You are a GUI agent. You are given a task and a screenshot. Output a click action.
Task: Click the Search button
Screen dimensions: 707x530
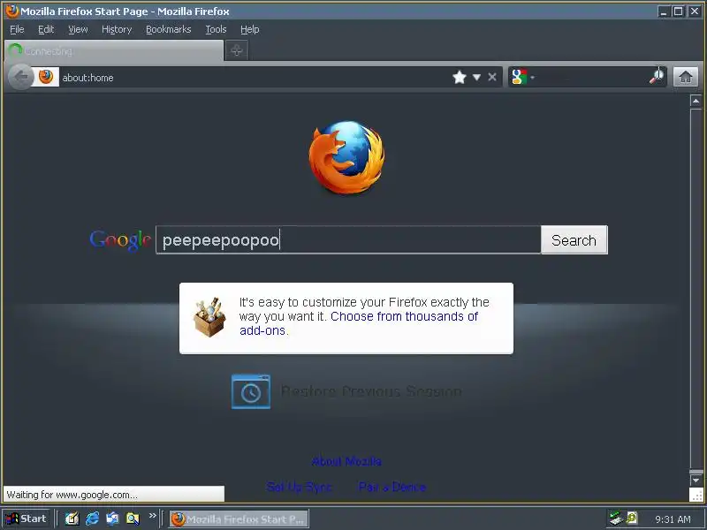tap(574, 239)
